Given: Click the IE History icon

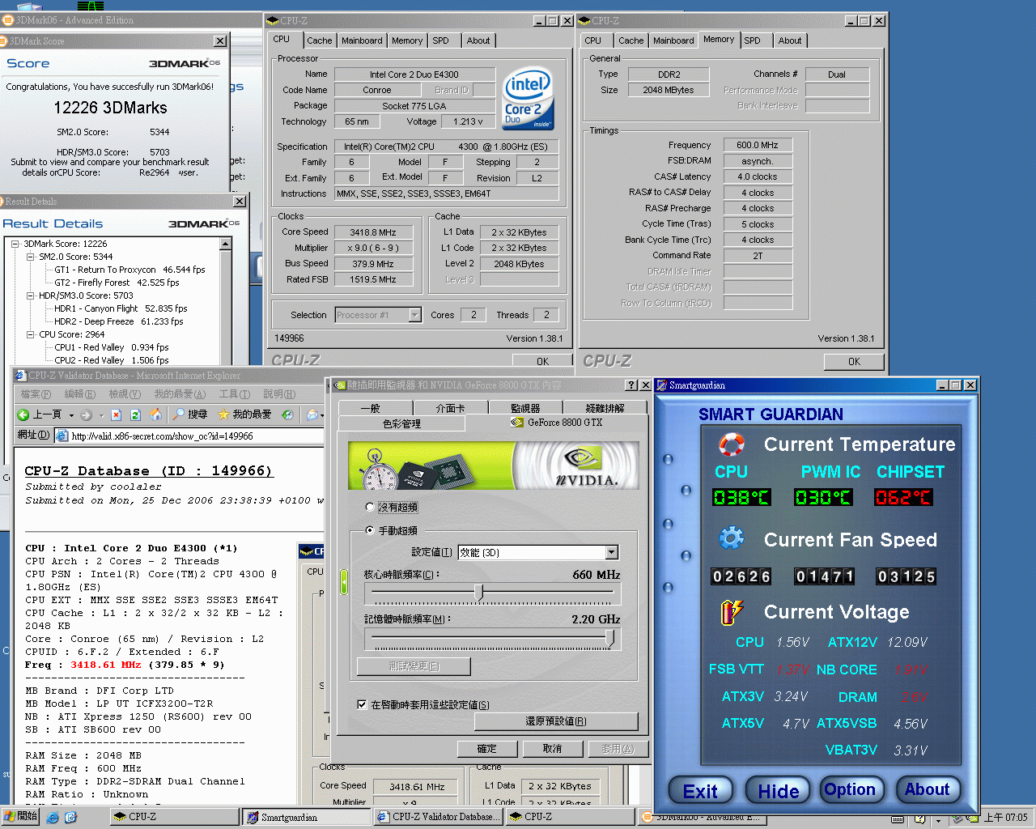Looking at the screenshot, I should [287, 414].
